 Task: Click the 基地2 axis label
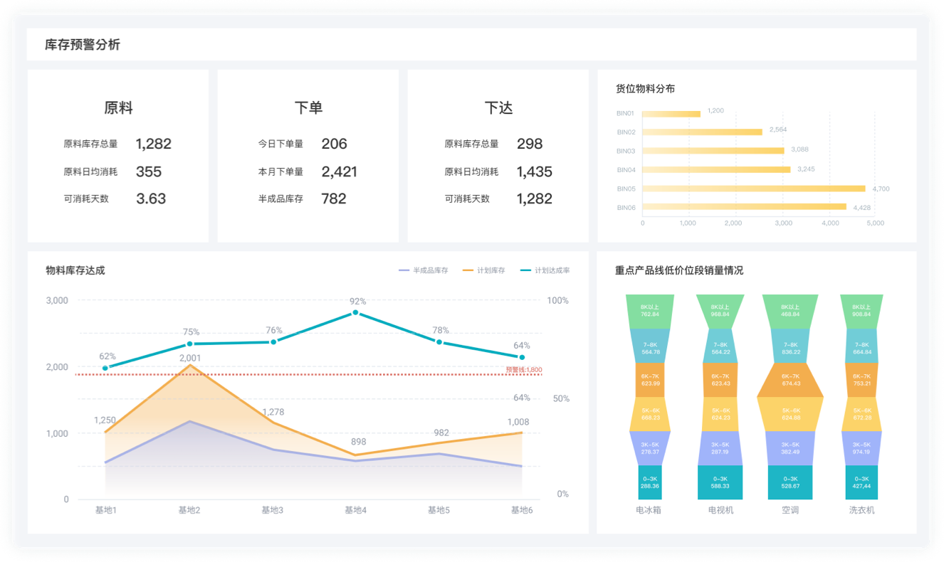click(x=189, y=510)
